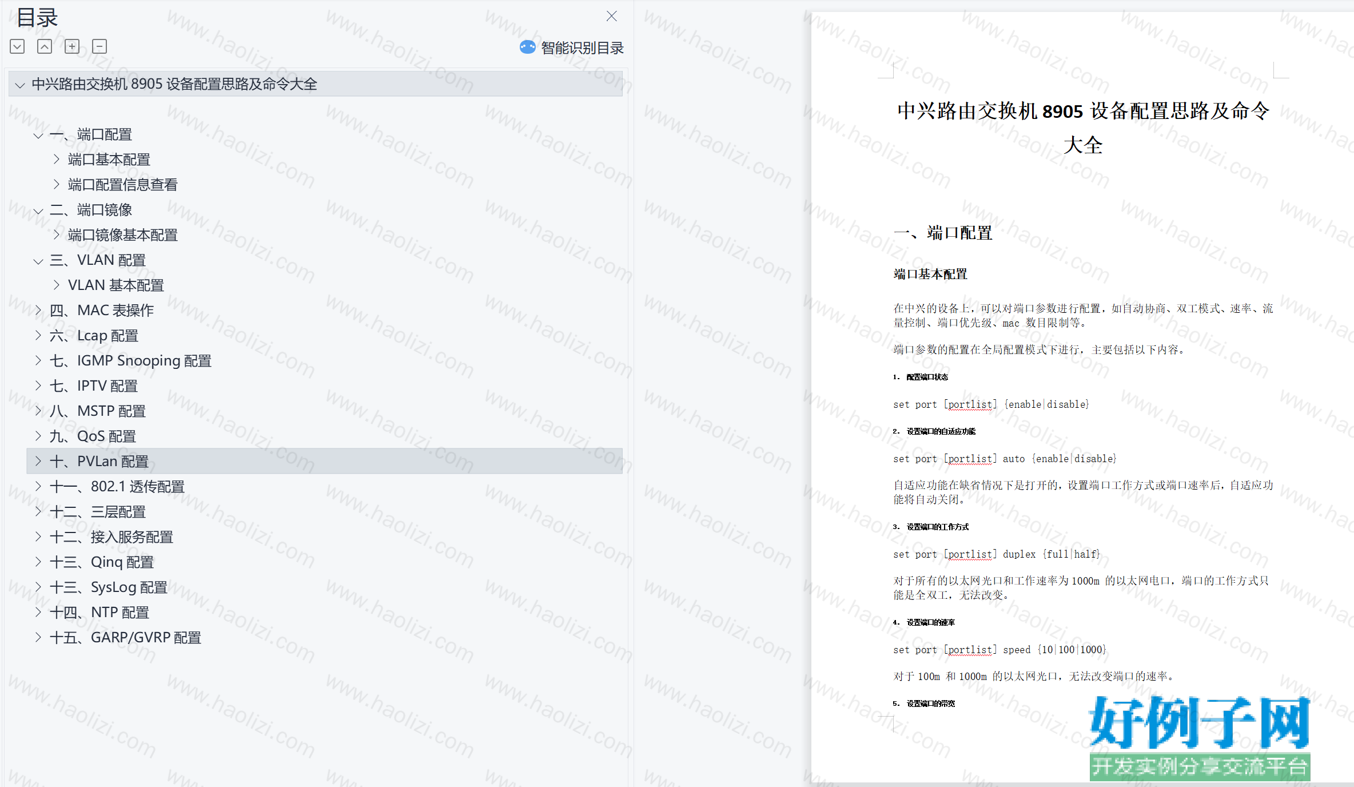Click the 'set port [portlist] auto {enable|disable}' line
The image size is (1354, 787).
point(1005,459)
